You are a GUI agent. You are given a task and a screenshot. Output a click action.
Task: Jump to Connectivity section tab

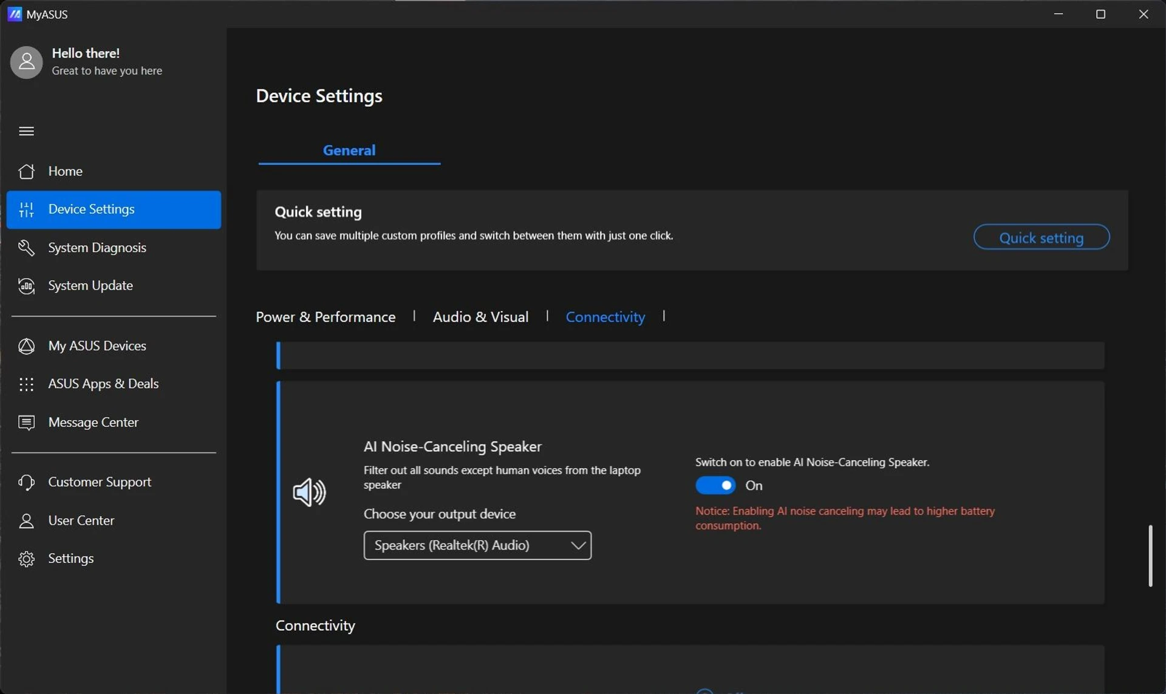[x=605, y=317]
